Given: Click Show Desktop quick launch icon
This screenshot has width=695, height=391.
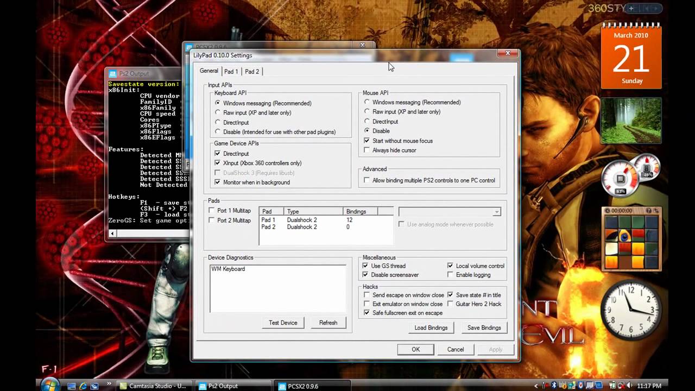Looking at the screenshot, I should pos(72,386).
